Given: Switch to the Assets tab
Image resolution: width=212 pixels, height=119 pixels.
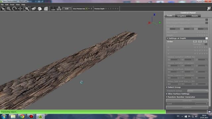Looking at the screenshot, I should 194,16.
